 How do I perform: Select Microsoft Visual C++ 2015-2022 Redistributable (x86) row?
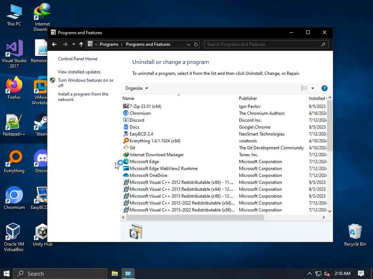(x=224, y=210)
